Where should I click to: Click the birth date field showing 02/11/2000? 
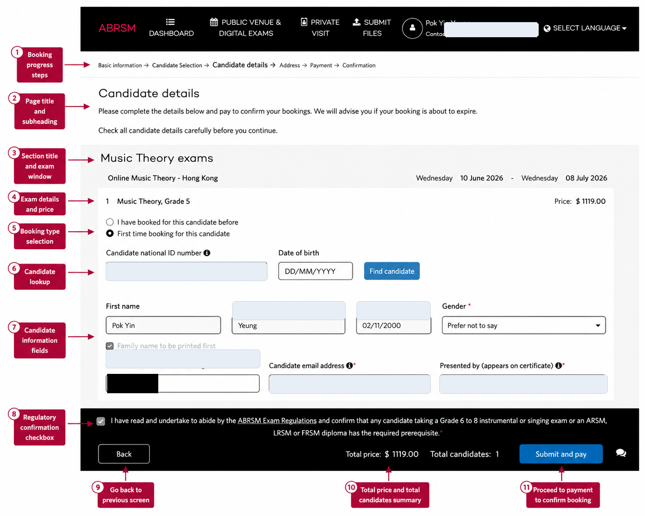(x=394, y=325)
